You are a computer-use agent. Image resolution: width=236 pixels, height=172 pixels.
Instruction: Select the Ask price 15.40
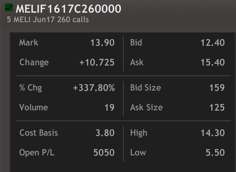(213, 62)
